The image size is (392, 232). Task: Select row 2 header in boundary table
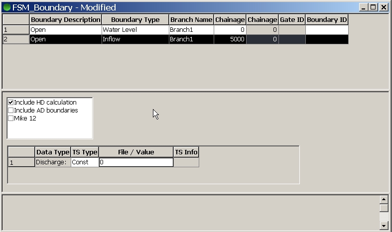coord(16,39)
